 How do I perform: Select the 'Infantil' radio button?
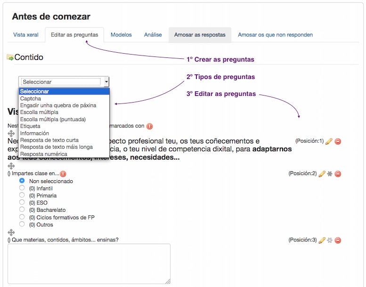22,188
